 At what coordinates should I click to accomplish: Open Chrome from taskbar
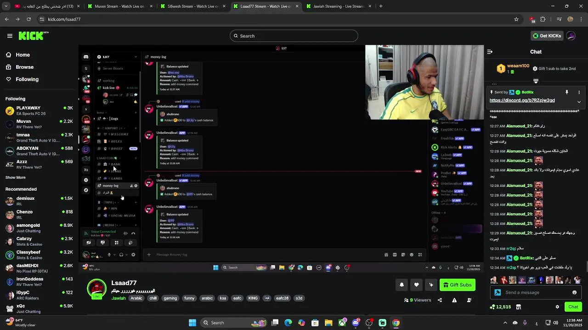click(396, 323)
